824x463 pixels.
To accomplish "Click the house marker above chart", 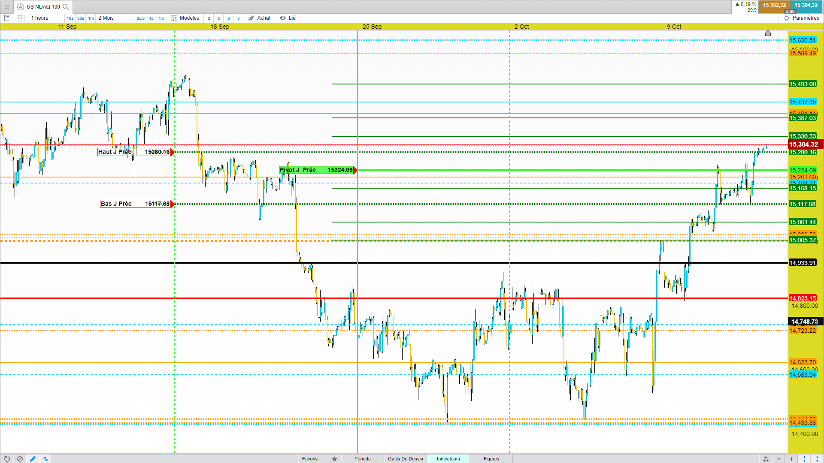I will pyautogui.click(x=768, y=33).
